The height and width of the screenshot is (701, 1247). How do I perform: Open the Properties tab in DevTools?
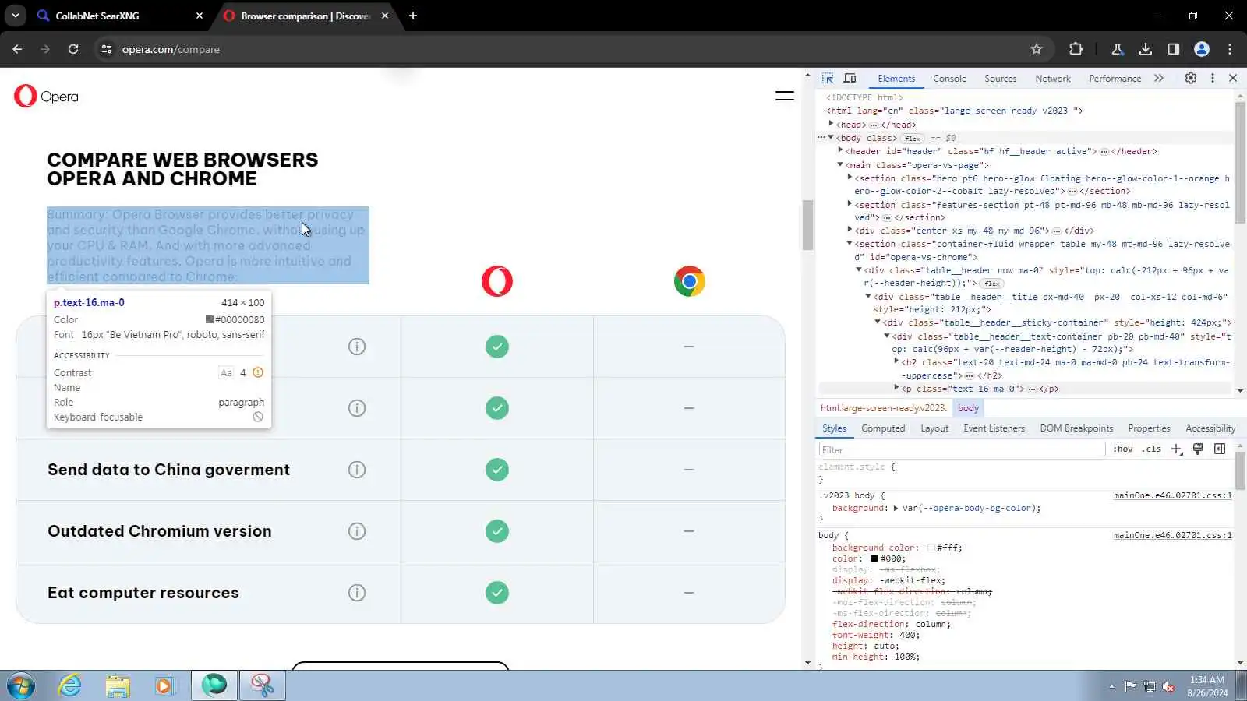point(1149,428)
